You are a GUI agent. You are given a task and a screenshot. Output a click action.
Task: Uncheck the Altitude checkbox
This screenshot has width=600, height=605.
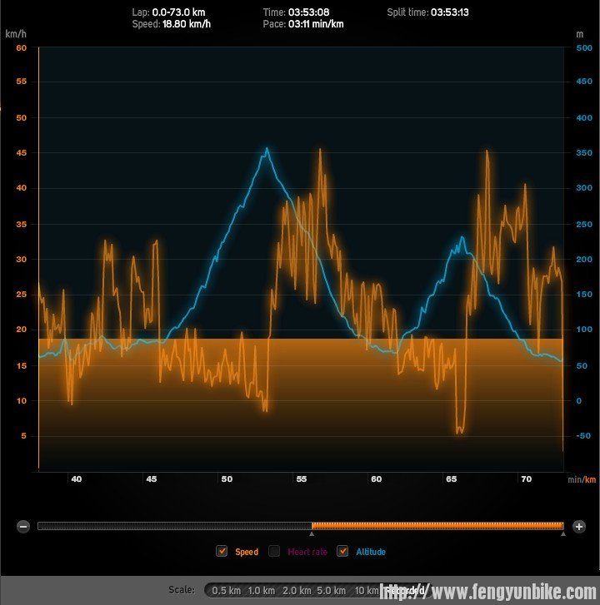(342, 551)
